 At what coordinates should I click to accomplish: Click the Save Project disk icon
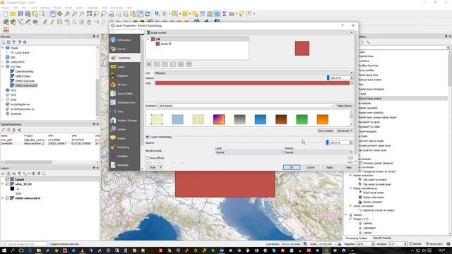point(20,14)
